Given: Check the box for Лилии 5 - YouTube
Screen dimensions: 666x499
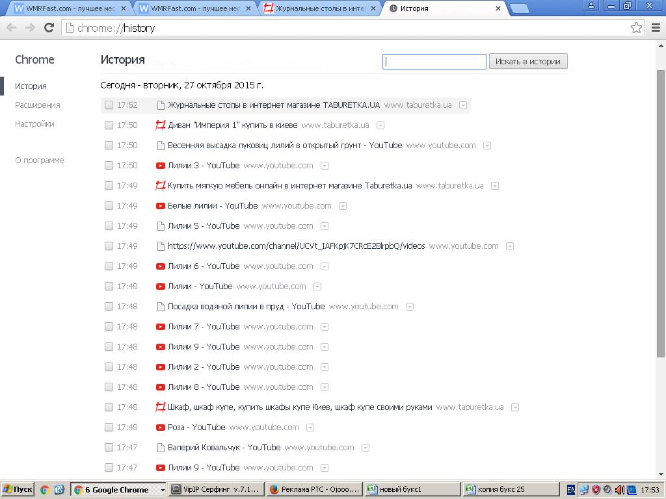Looking at the screenshot, I should click(x=109, y=225).
